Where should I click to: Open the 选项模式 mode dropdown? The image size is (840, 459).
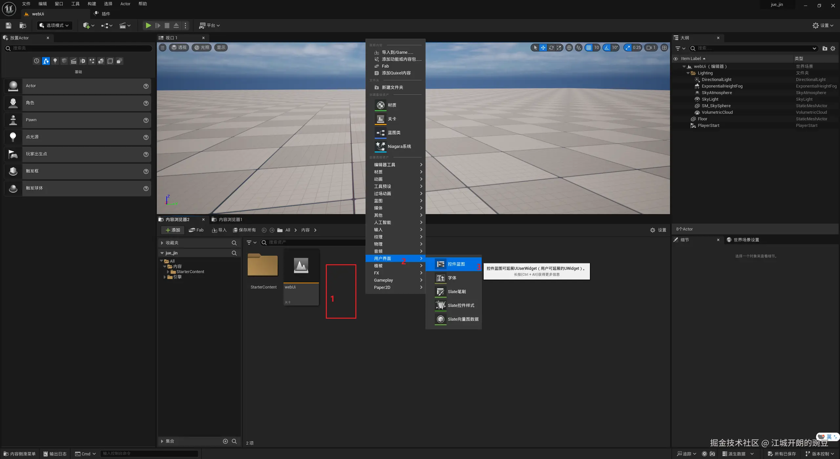pyautogui.click(x=54, y=26)
